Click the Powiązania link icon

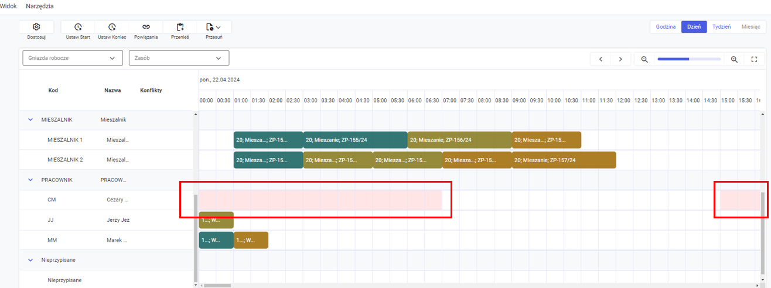point(146,27)
